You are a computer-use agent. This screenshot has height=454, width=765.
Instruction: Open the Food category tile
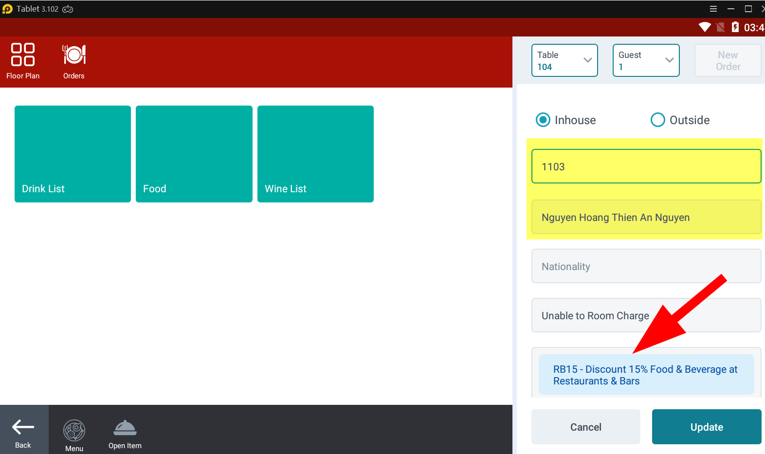pos(194,154)
